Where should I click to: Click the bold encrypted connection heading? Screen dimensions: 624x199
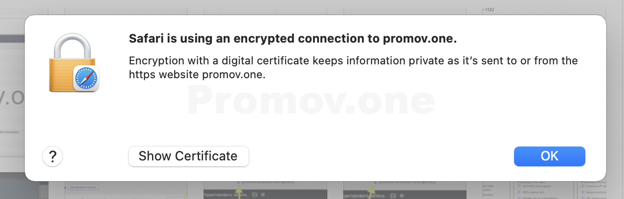(x=292, y=39)
